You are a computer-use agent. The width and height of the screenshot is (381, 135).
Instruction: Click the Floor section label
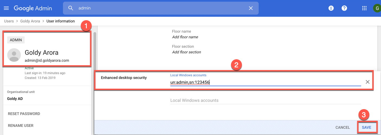point(183,46)
